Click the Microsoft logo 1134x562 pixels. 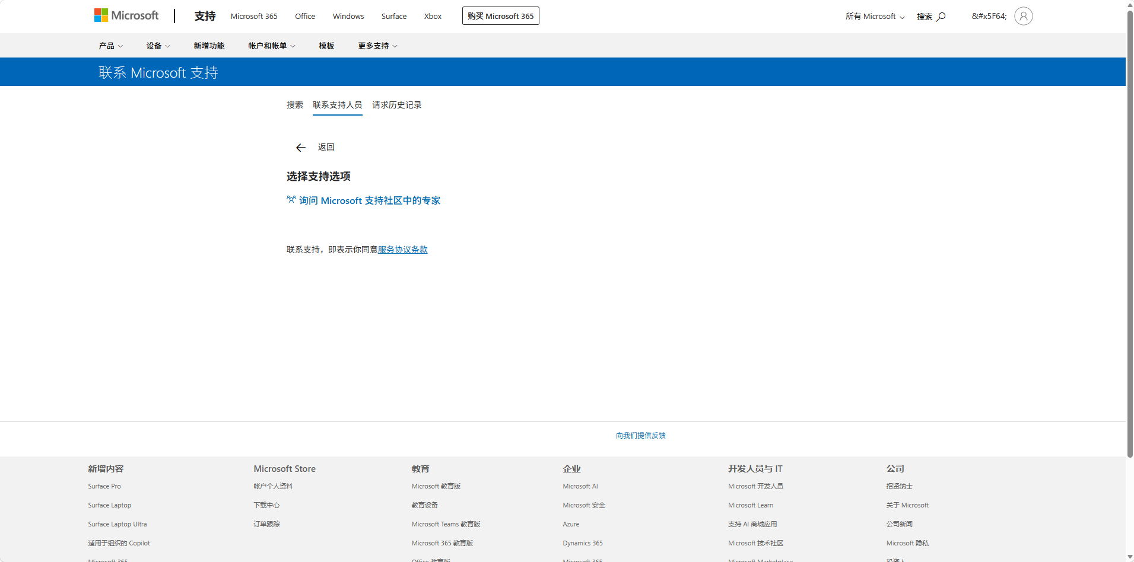[126, 15]
